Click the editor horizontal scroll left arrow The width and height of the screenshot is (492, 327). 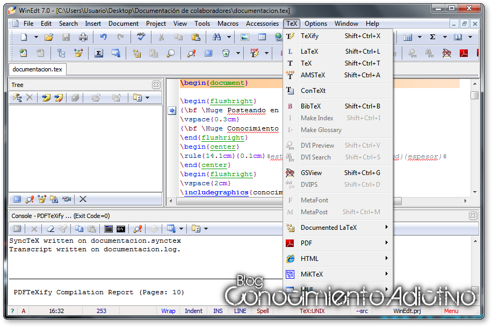(171, 201)
